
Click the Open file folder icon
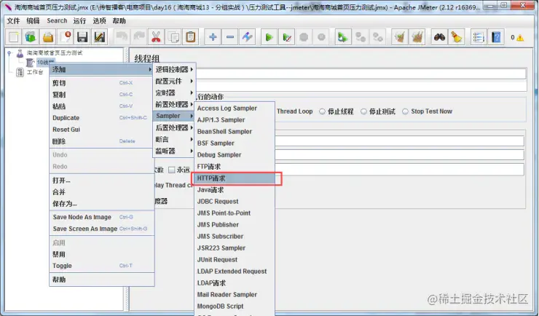[x=48, y=36]
